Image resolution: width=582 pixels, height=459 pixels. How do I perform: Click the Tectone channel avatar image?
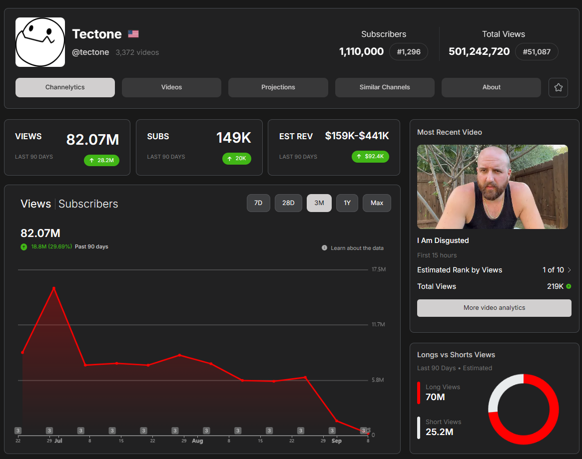click(40, 42)
